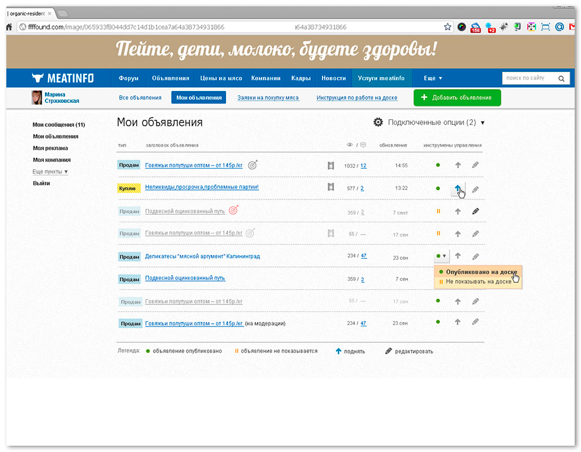Screen dimensions: 581x452
Task: Open the Заявки на покупку мяса link
Action: coord(268,98)
